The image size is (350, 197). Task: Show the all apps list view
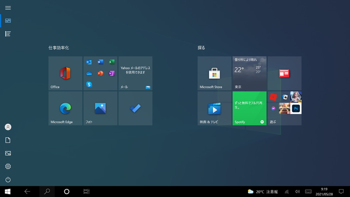8,34
